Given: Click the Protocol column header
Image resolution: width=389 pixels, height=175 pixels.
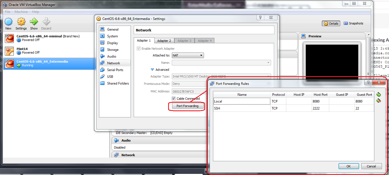Looking at the screenshot, I should click(x=278, y=95).
